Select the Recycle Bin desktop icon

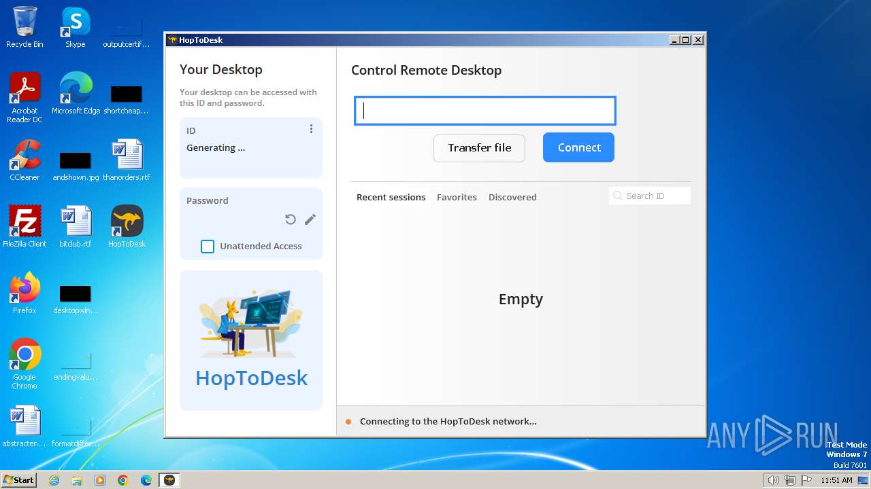[x=24, y=27]
